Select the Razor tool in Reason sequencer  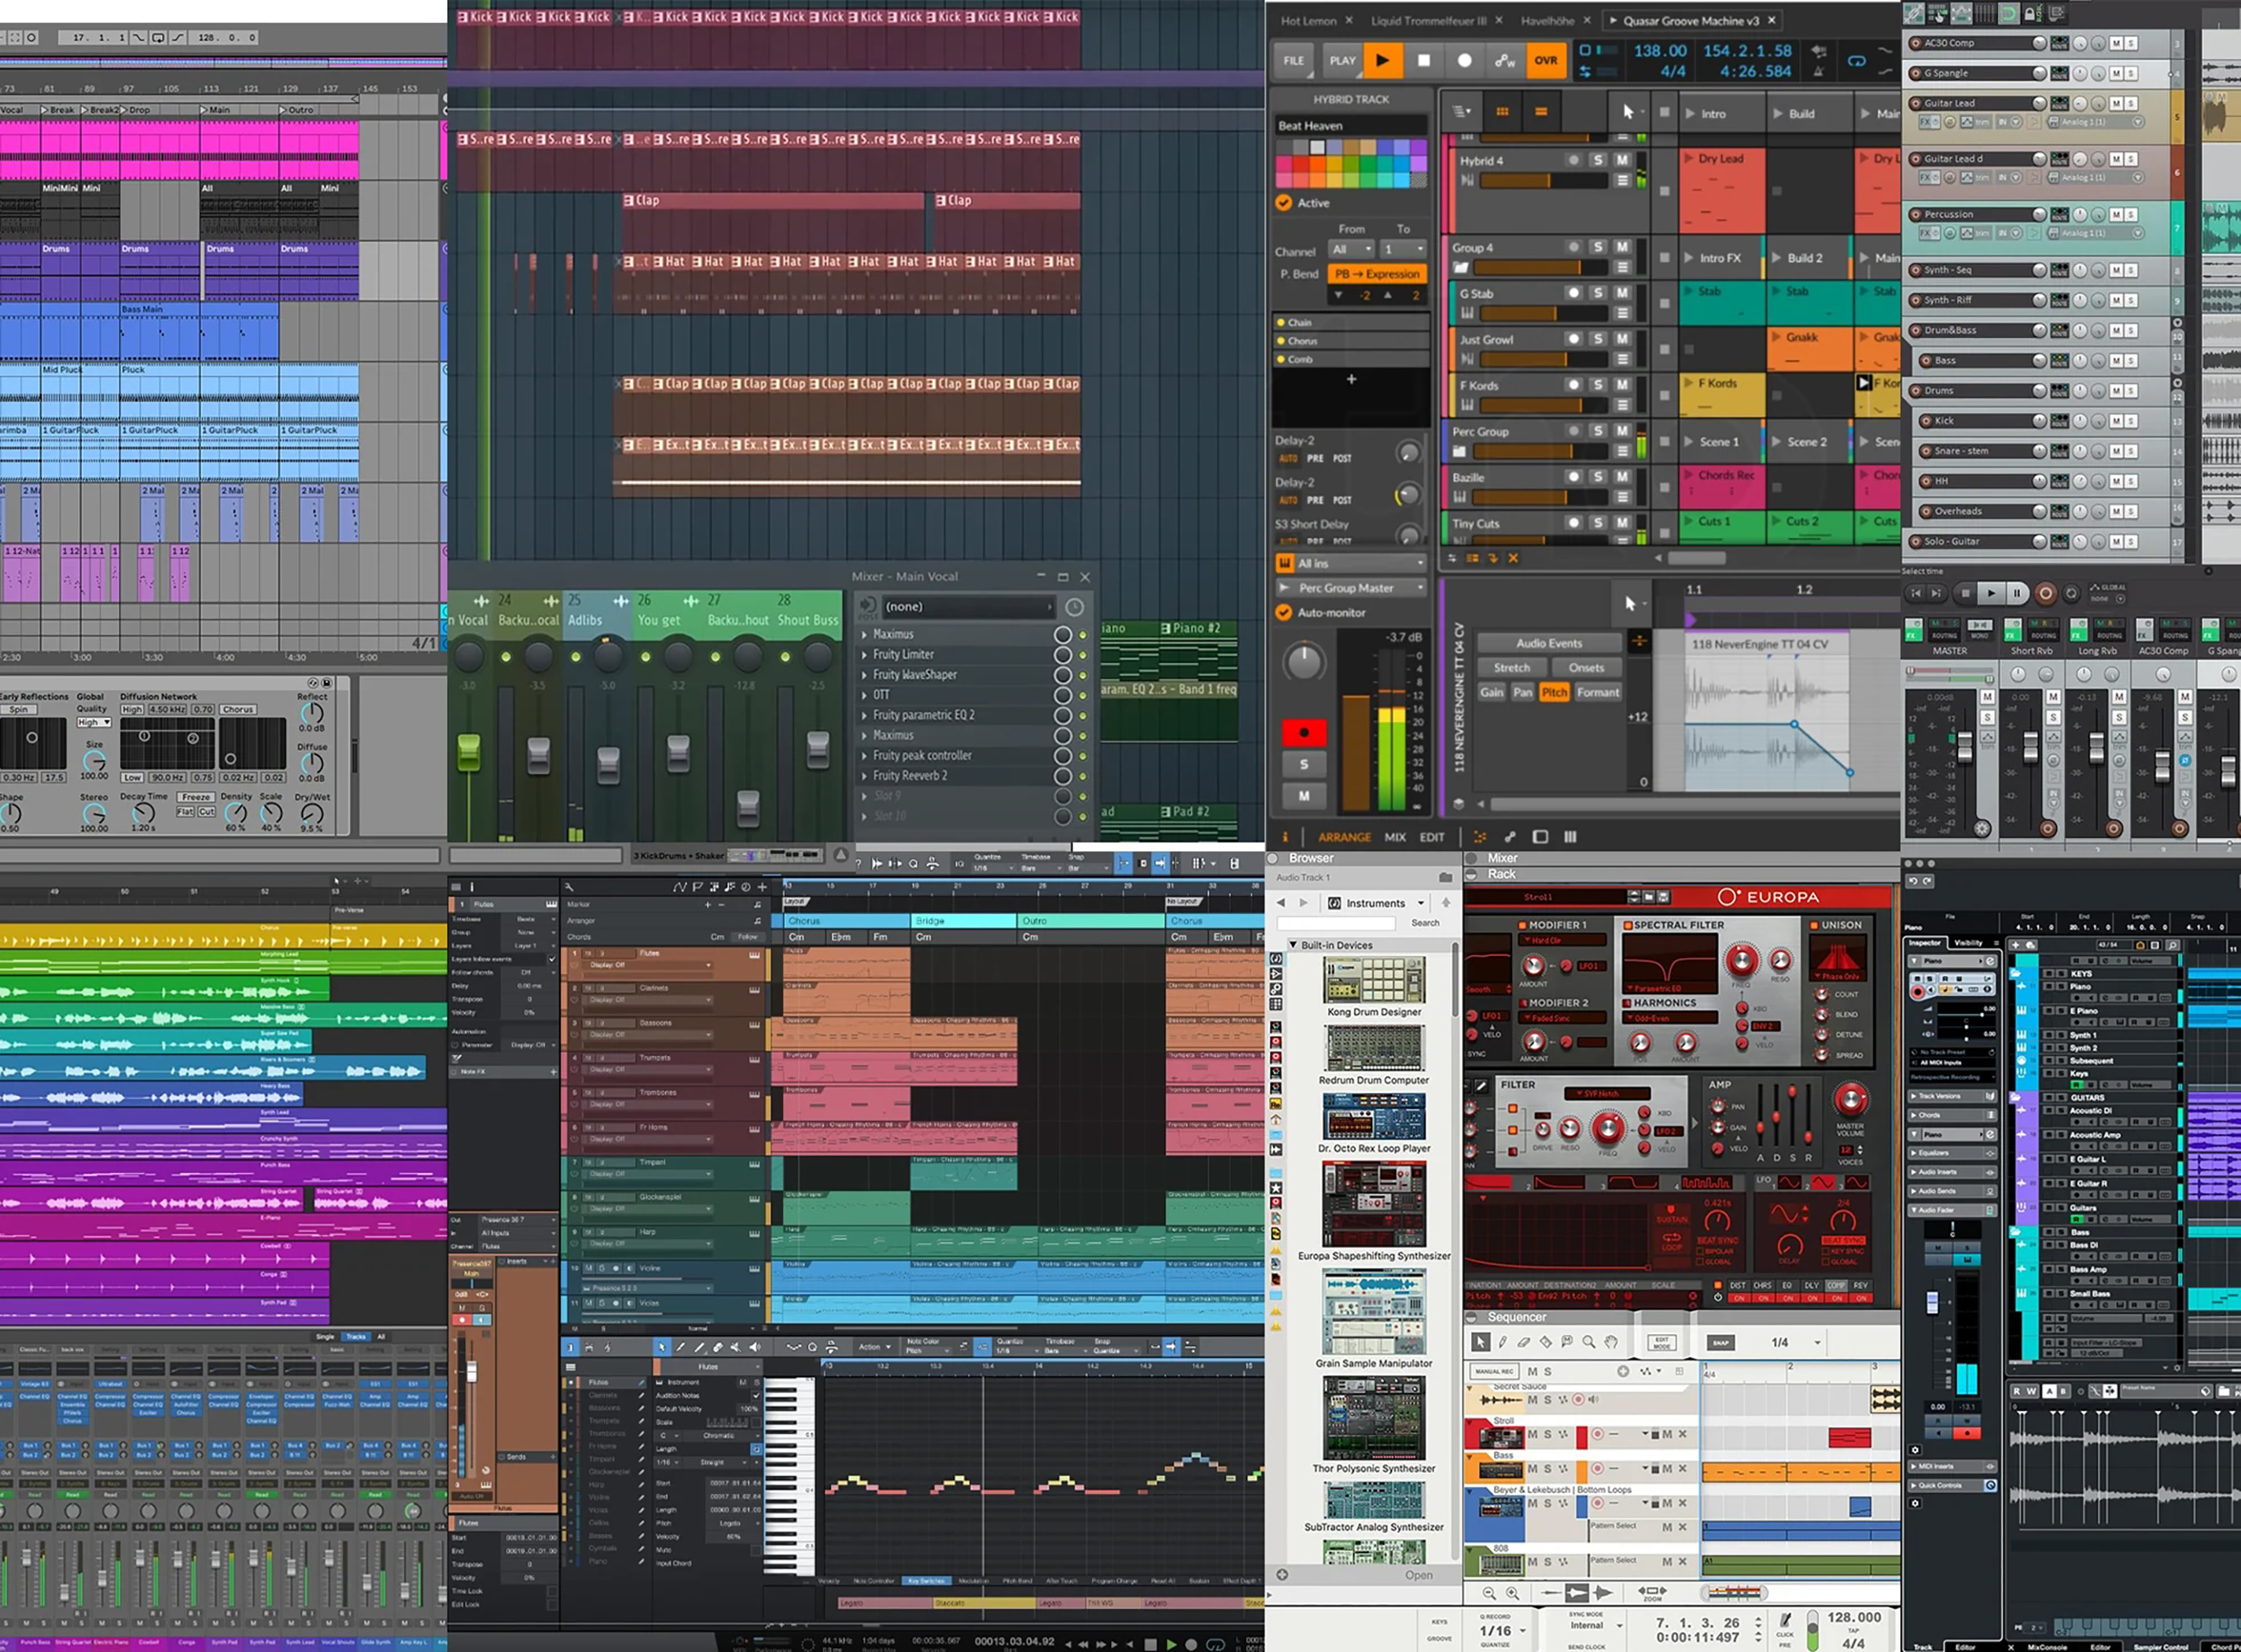click(x=1547, y=1342)
